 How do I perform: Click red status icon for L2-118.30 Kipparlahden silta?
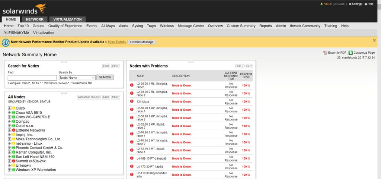point(132,175)
